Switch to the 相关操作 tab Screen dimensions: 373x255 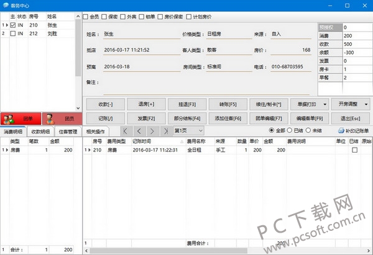click(95, 132)
